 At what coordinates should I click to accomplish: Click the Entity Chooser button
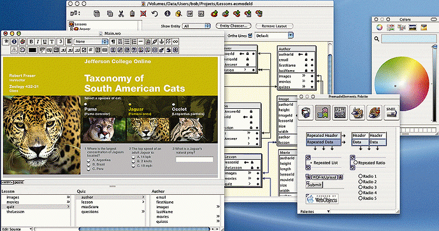click(x=233, y=26)
